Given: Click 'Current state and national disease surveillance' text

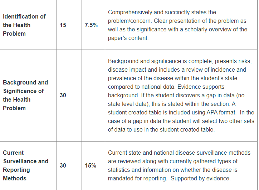Looking at the screenshot, I should coord(167,153).
